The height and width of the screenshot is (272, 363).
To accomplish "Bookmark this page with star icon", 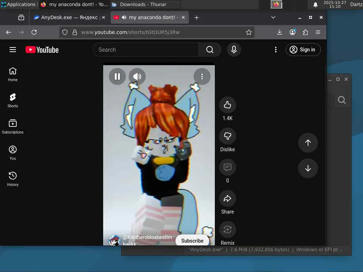I will 249,32.
